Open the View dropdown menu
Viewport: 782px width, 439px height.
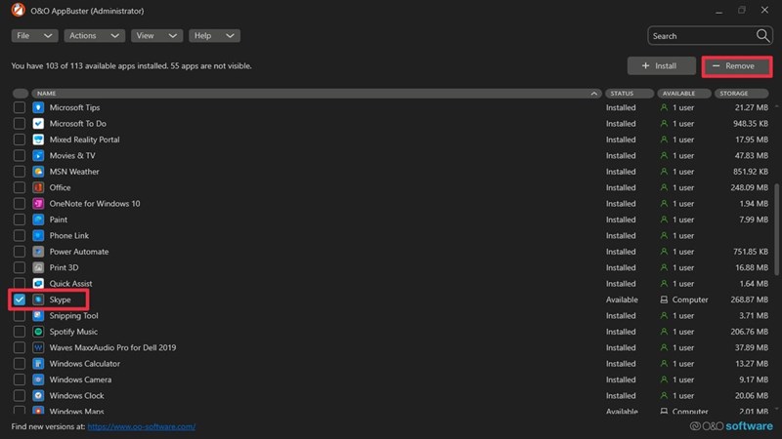156,36
